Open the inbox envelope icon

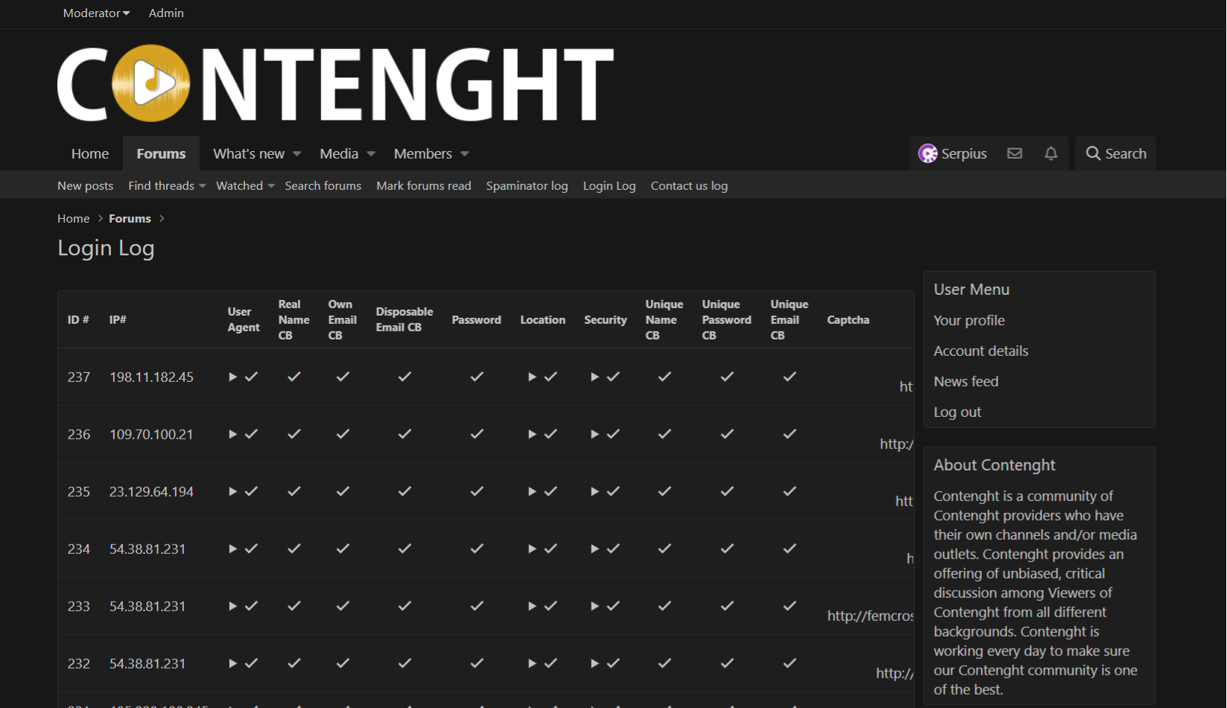click(1015, 153)
